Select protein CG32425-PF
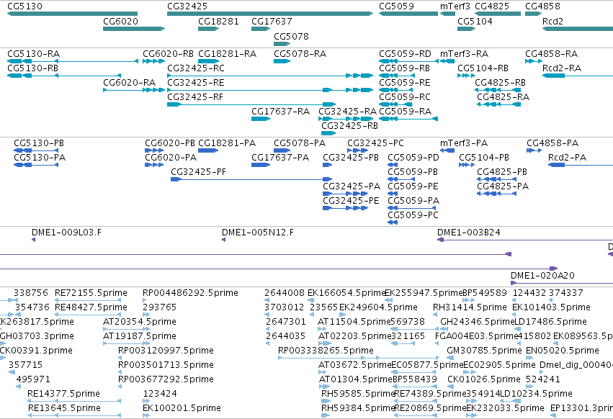 251,179
